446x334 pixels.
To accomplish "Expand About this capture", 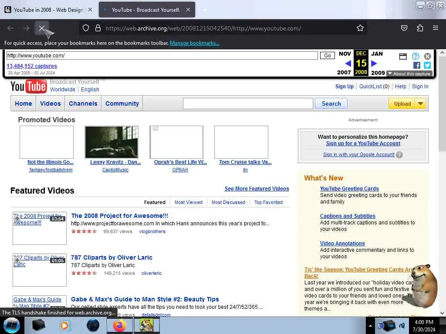I will click(x=409, y=73).
